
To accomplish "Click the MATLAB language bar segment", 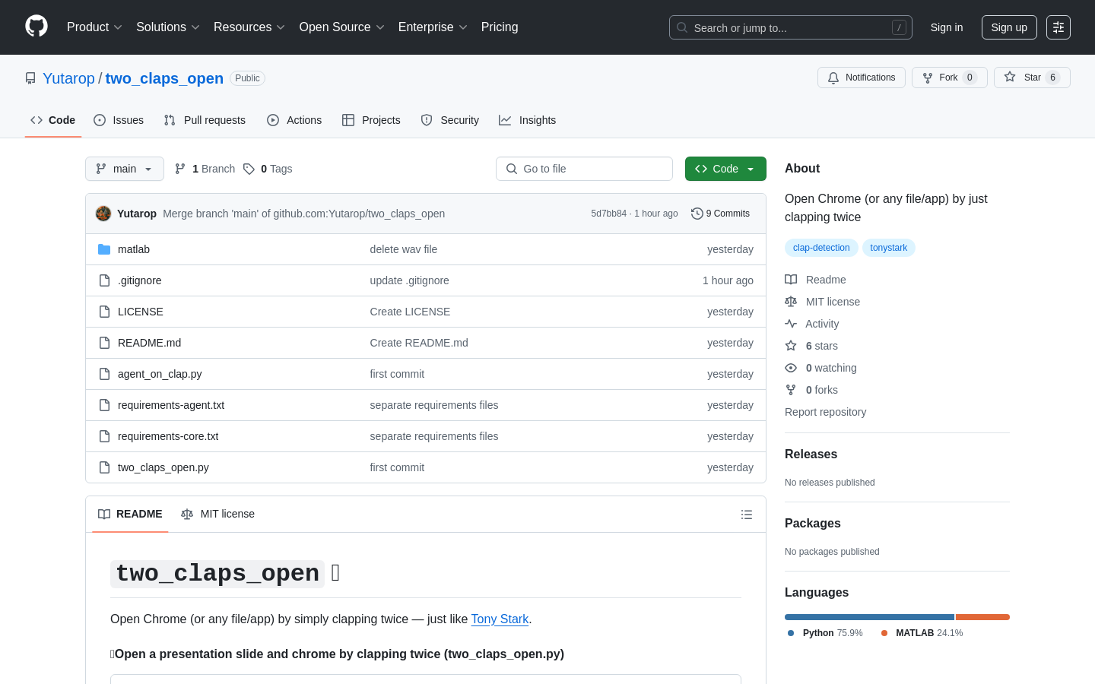I will [x=982, y=617].
